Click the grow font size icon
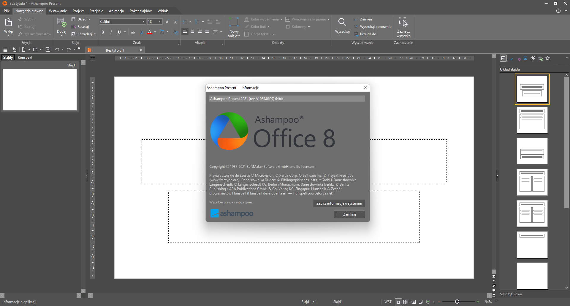The image size is (570, 306). (167, 22)
